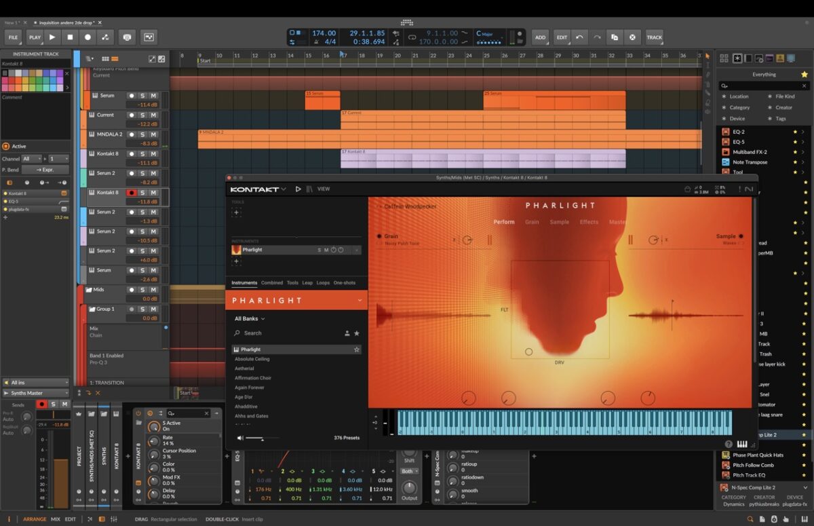Collapse the Pharlight library banner chevron
Viewport: 814px width, 526px height.
pos(360,300)
